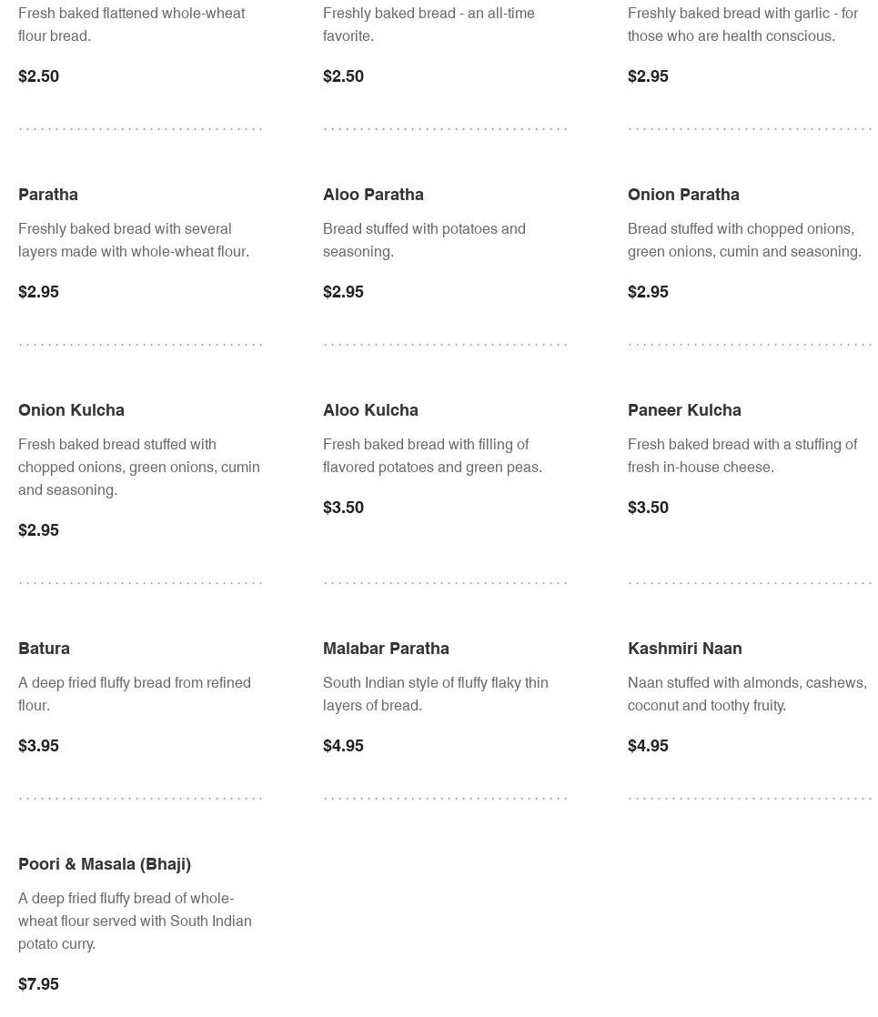Viewport: 878px width, 1017px height.
Task: Select Paneer Kulcha from the menu
Action: pyautogui.click(x=684, y=410)
